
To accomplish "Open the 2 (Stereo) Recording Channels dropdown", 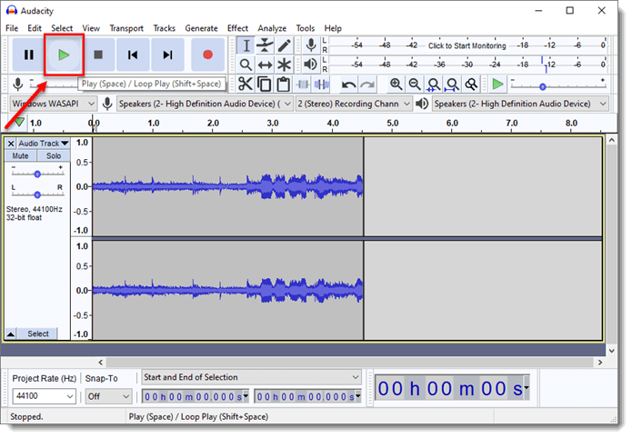I will pos(354,104).
